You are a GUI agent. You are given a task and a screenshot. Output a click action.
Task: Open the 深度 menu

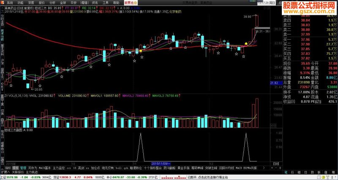[31, 3]
